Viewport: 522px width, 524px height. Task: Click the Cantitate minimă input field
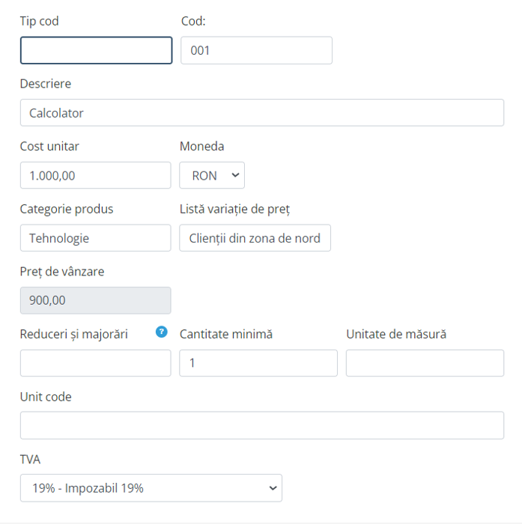click(x=258, y=363)
